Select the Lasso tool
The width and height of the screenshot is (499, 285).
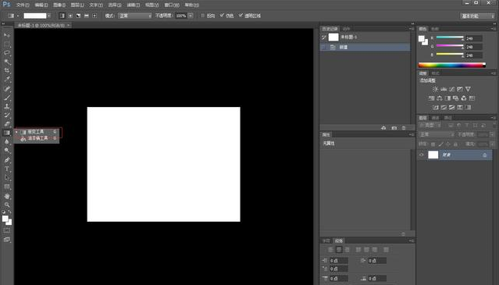[7, 53]
